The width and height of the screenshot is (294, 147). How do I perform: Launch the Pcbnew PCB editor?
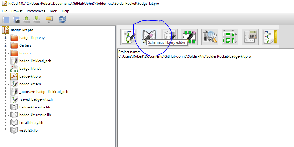(169, 37)
